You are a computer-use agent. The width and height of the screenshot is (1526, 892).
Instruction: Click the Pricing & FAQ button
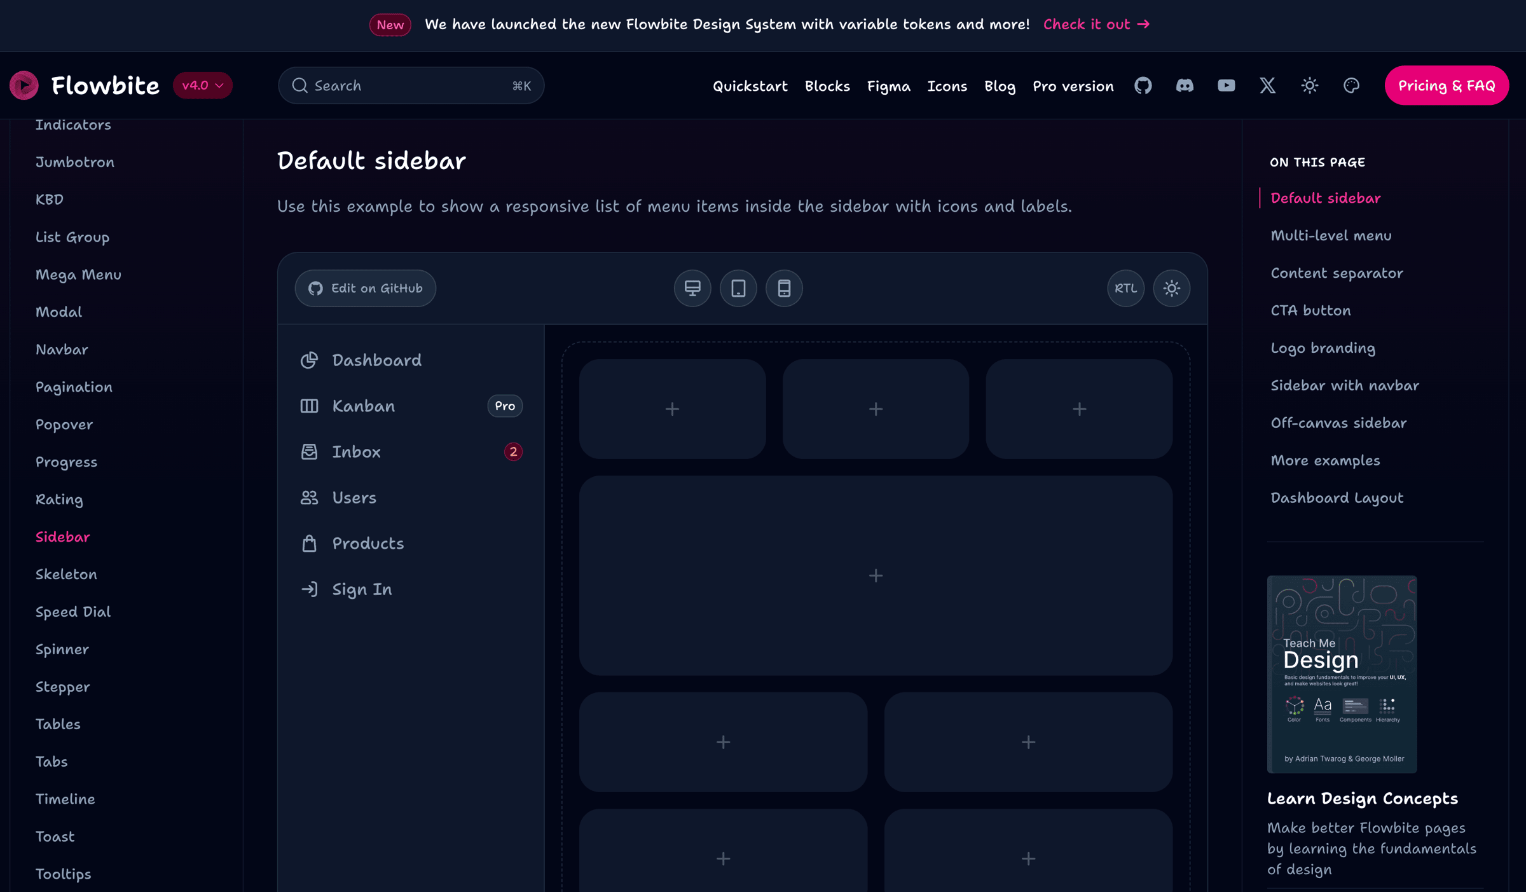point(1446,85)
